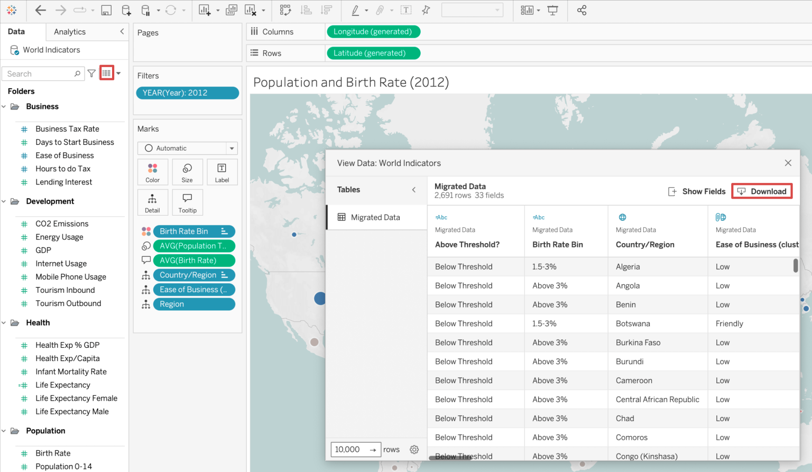
Task: Switch to the Analytics tab
Action: (x=69, y=32)
